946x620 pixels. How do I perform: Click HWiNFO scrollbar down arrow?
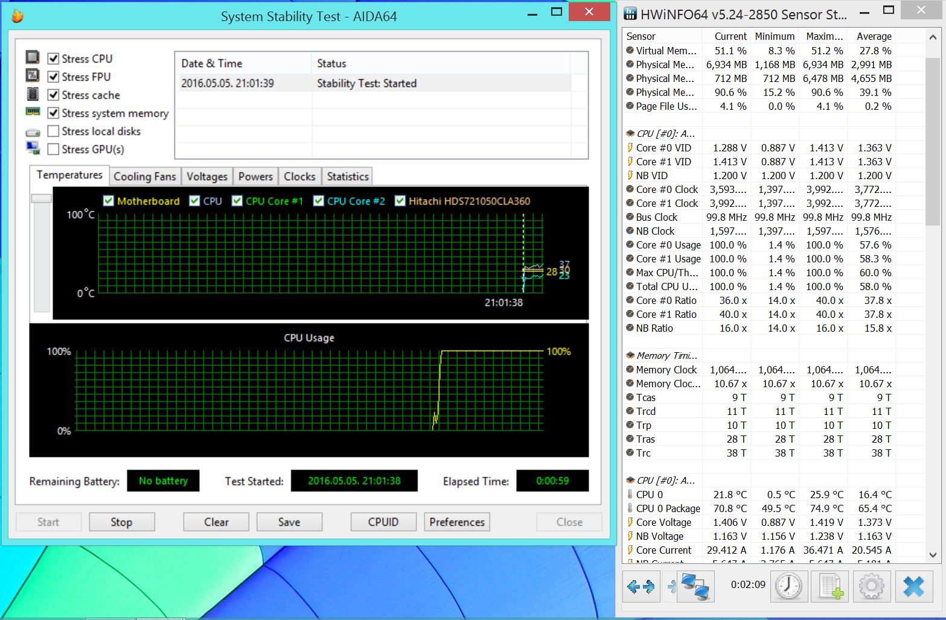(x=933, y=555)
